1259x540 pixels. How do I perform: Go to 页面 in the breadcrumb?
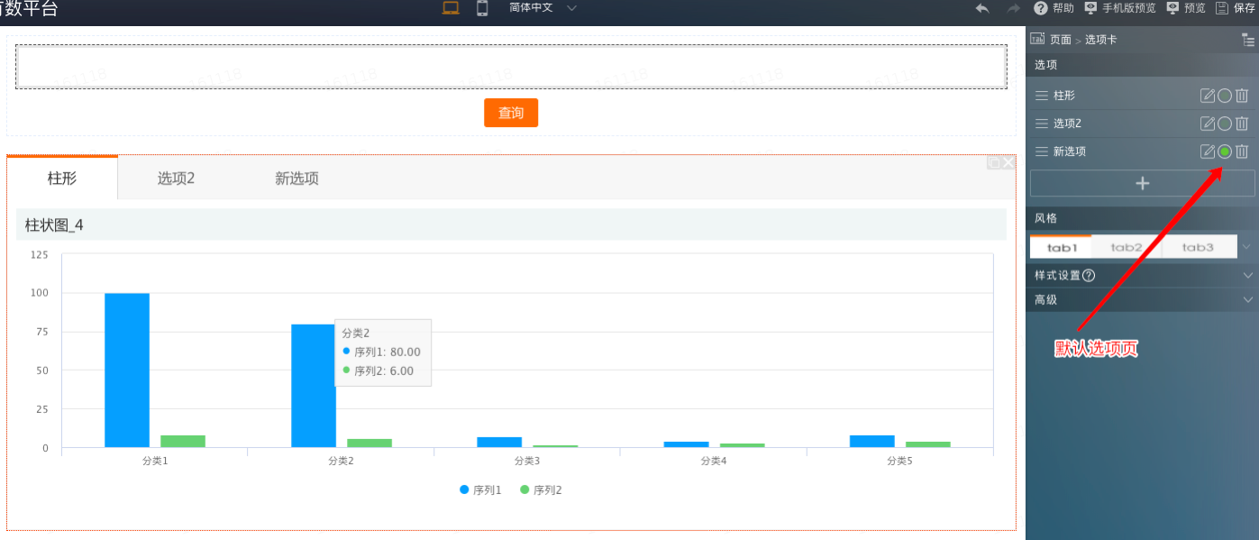[1061, 40]
